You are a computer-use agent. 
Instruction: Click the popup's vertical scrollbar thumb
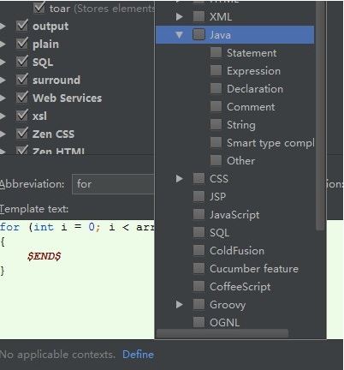(321, 115)
